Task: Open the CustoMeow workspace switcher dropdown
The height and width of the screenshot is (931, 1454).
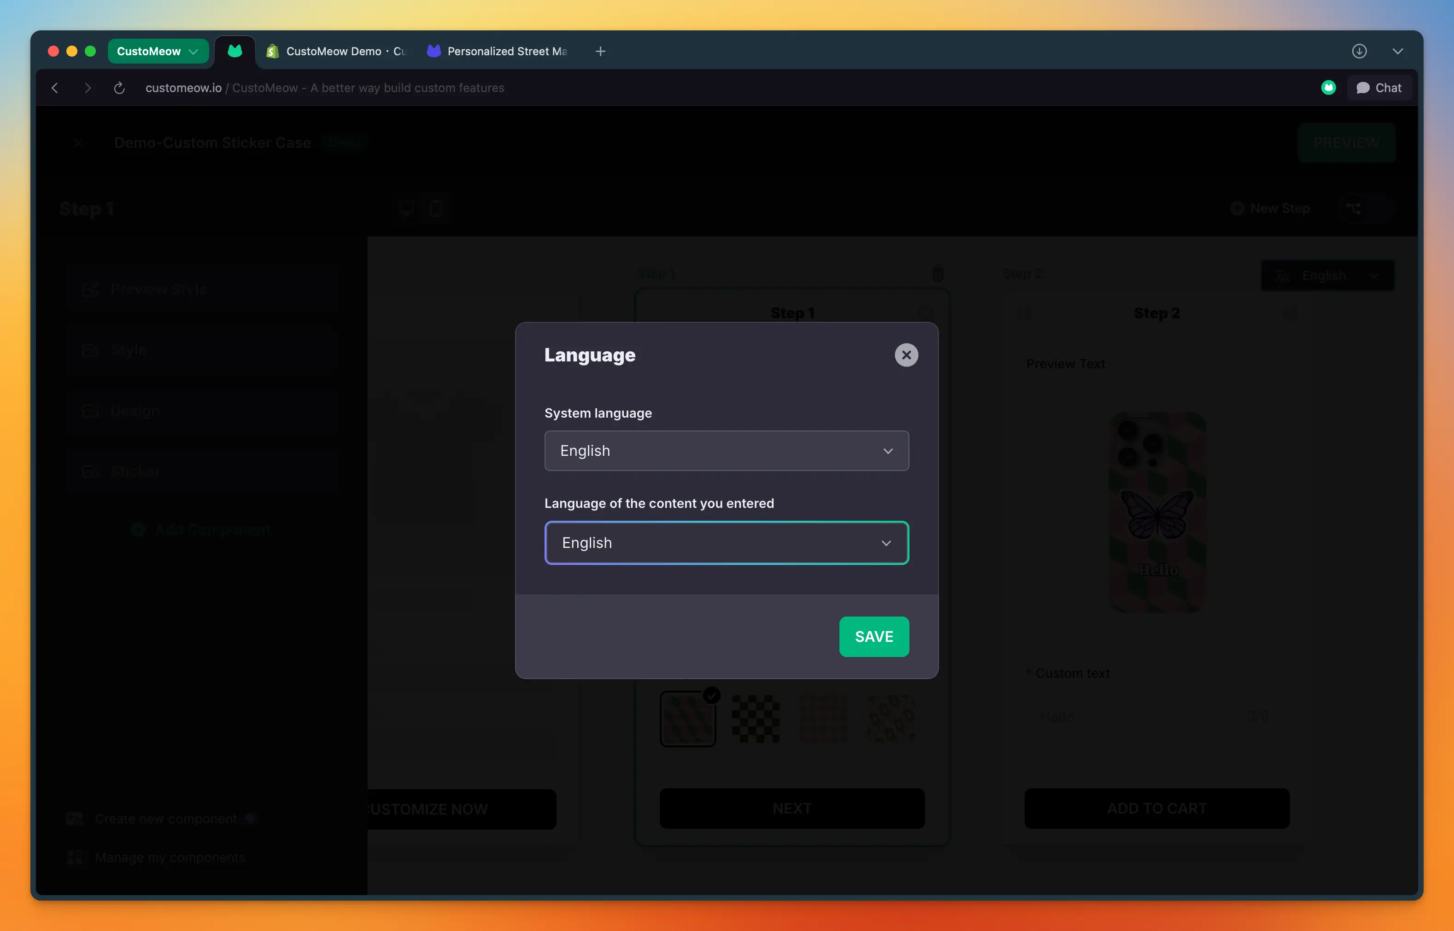Action: tap(158, 52)
